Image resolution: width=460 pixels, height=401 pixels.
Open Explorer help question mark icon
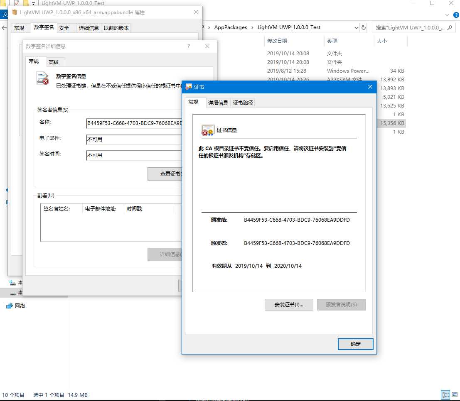click(x=456, y=15)
